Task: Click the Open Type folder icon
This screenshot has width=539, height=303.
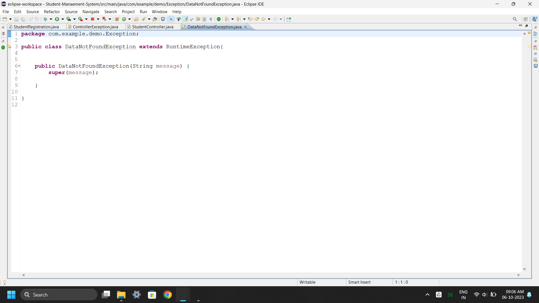Action: click(136, 19)
